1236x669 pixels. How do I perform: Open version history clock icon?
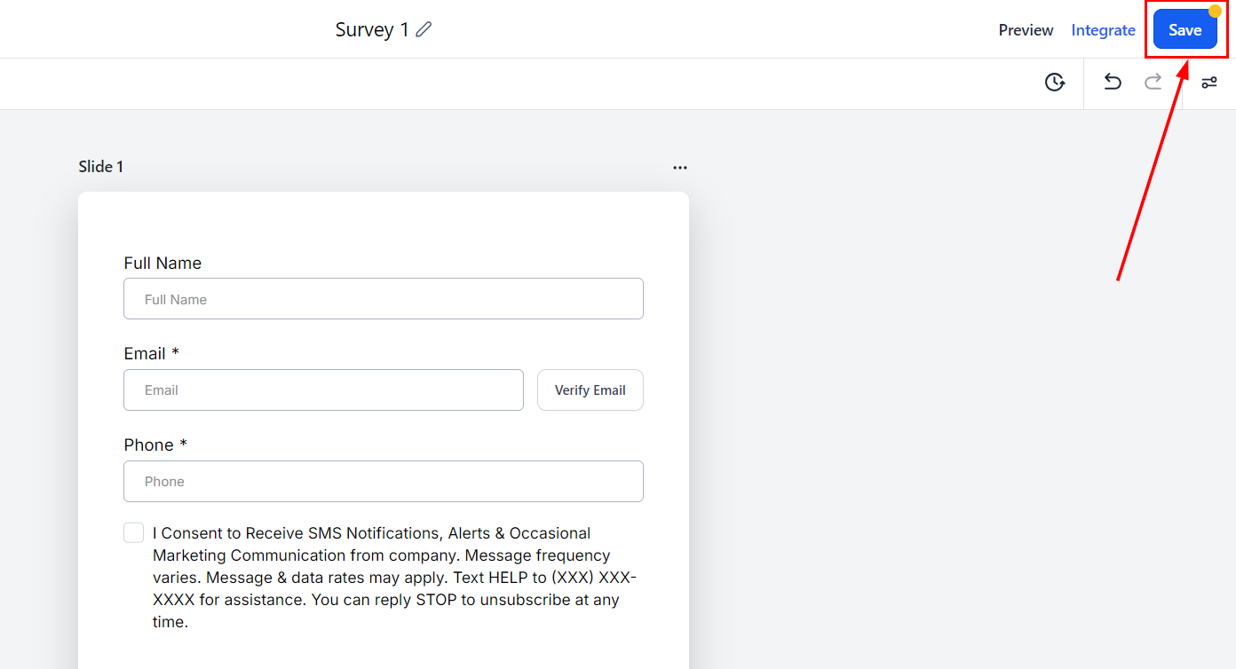click(x=1054, y=83)
